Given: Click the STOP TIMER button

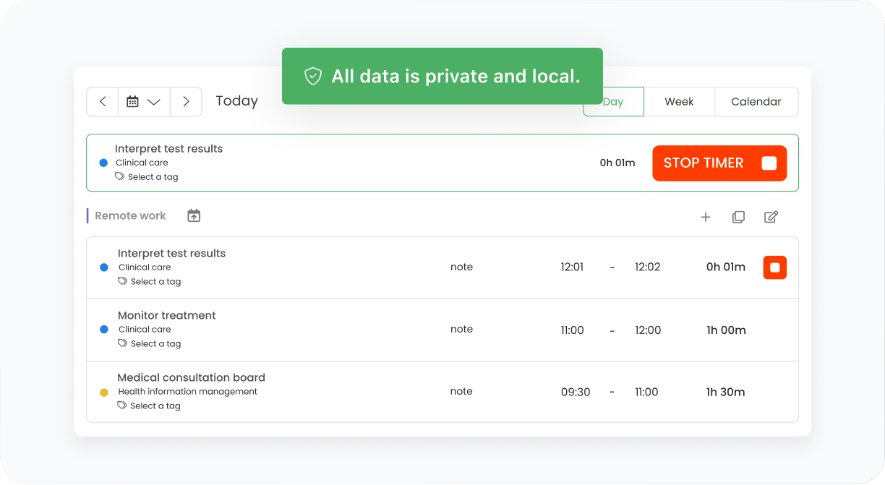Looking at the screenshot, I should 719,163.
